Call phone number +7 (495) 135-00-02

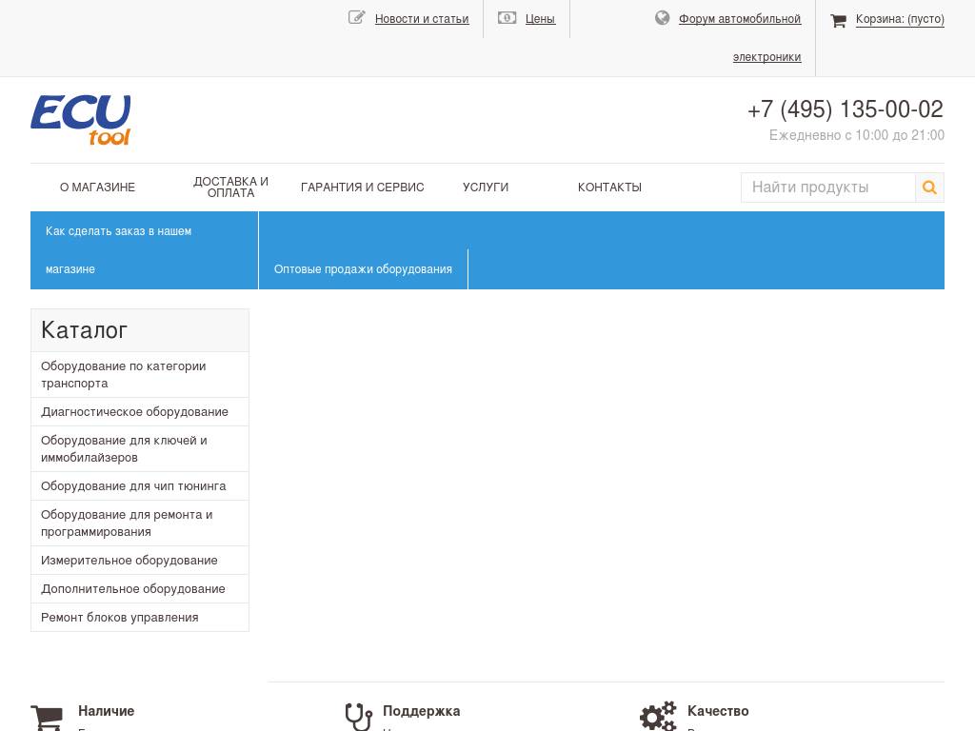point(845,110)
